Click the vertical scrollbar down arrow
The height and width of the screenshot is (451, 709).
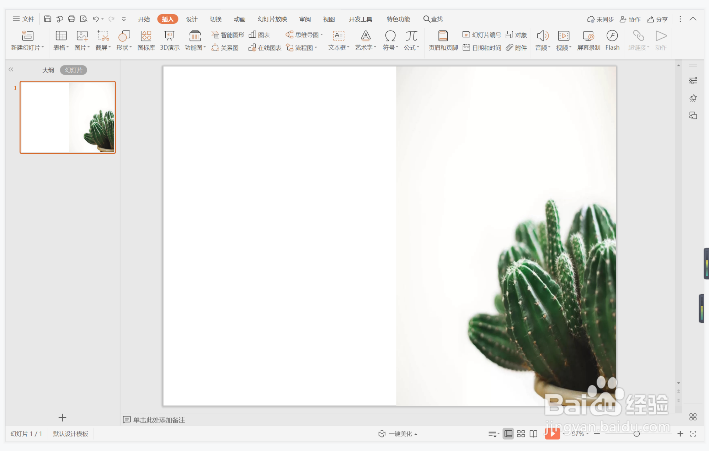click(x=678, y=383)
